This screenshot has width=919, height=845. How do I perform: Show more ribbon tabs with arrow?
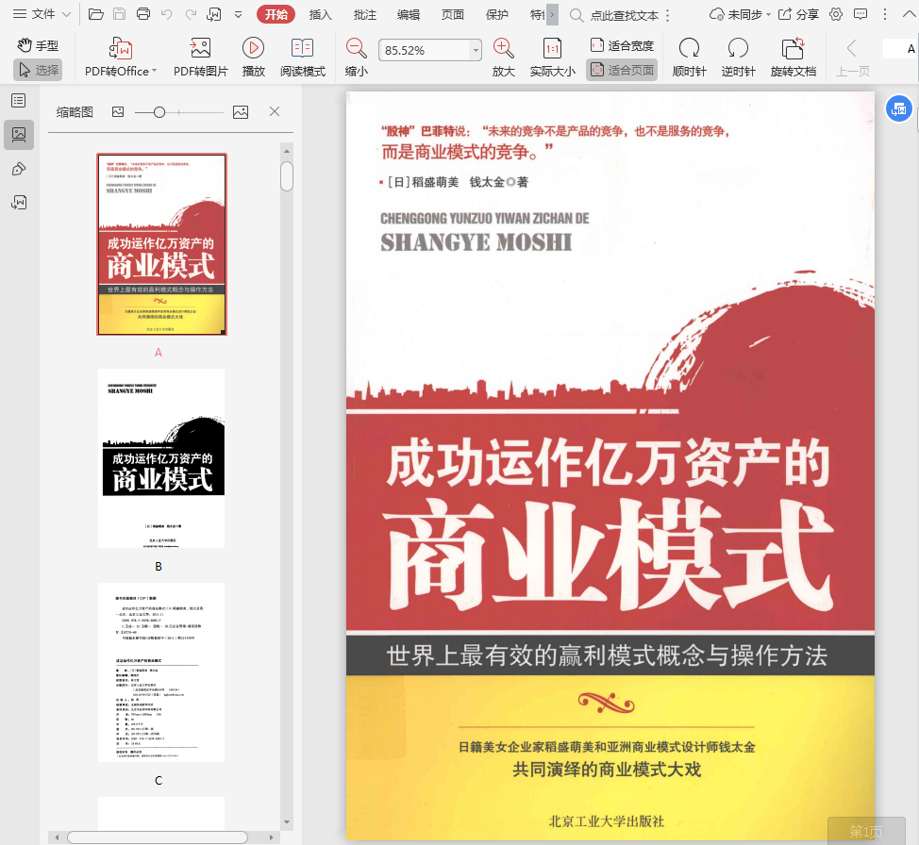pos(552,15)
